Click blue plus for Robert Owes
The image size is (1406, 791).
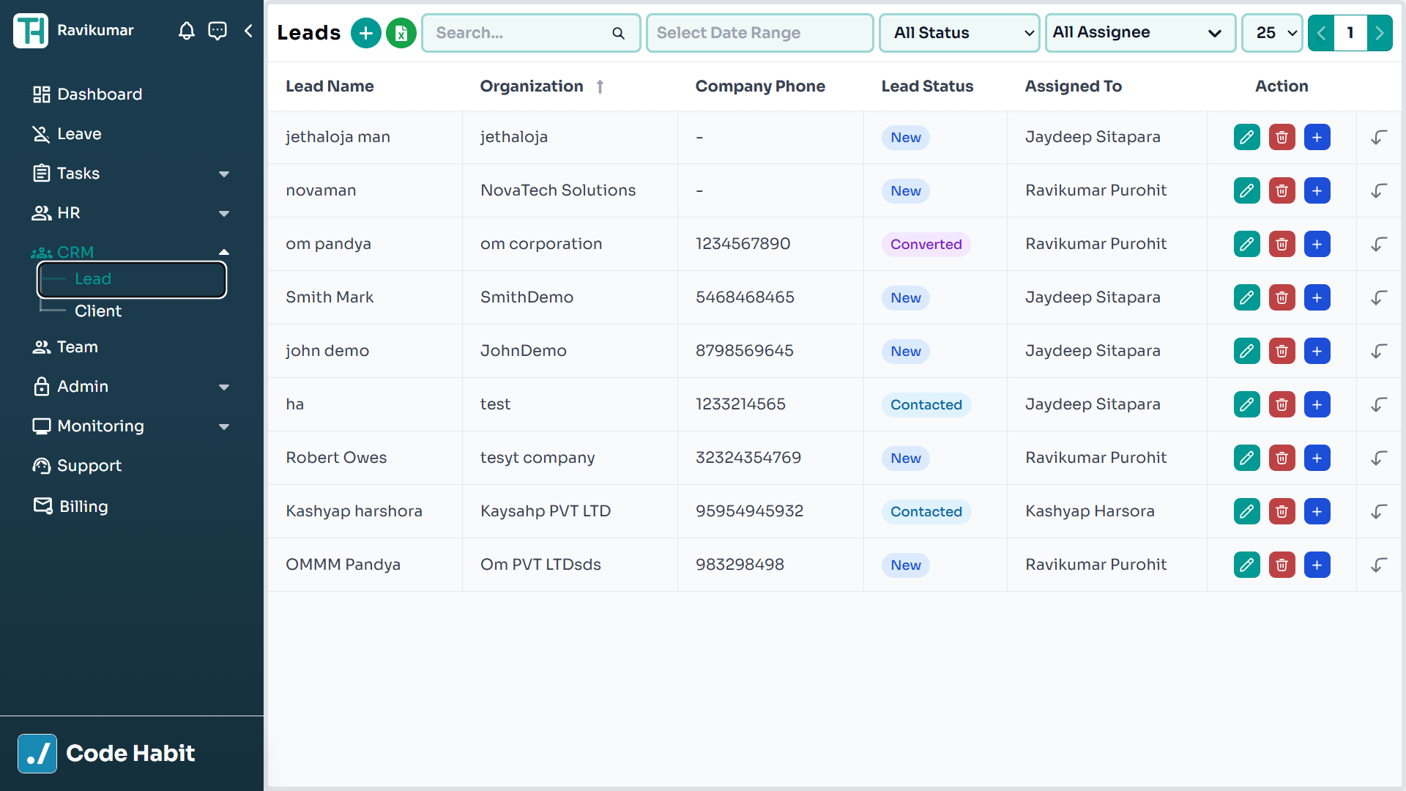[1317, 458]
